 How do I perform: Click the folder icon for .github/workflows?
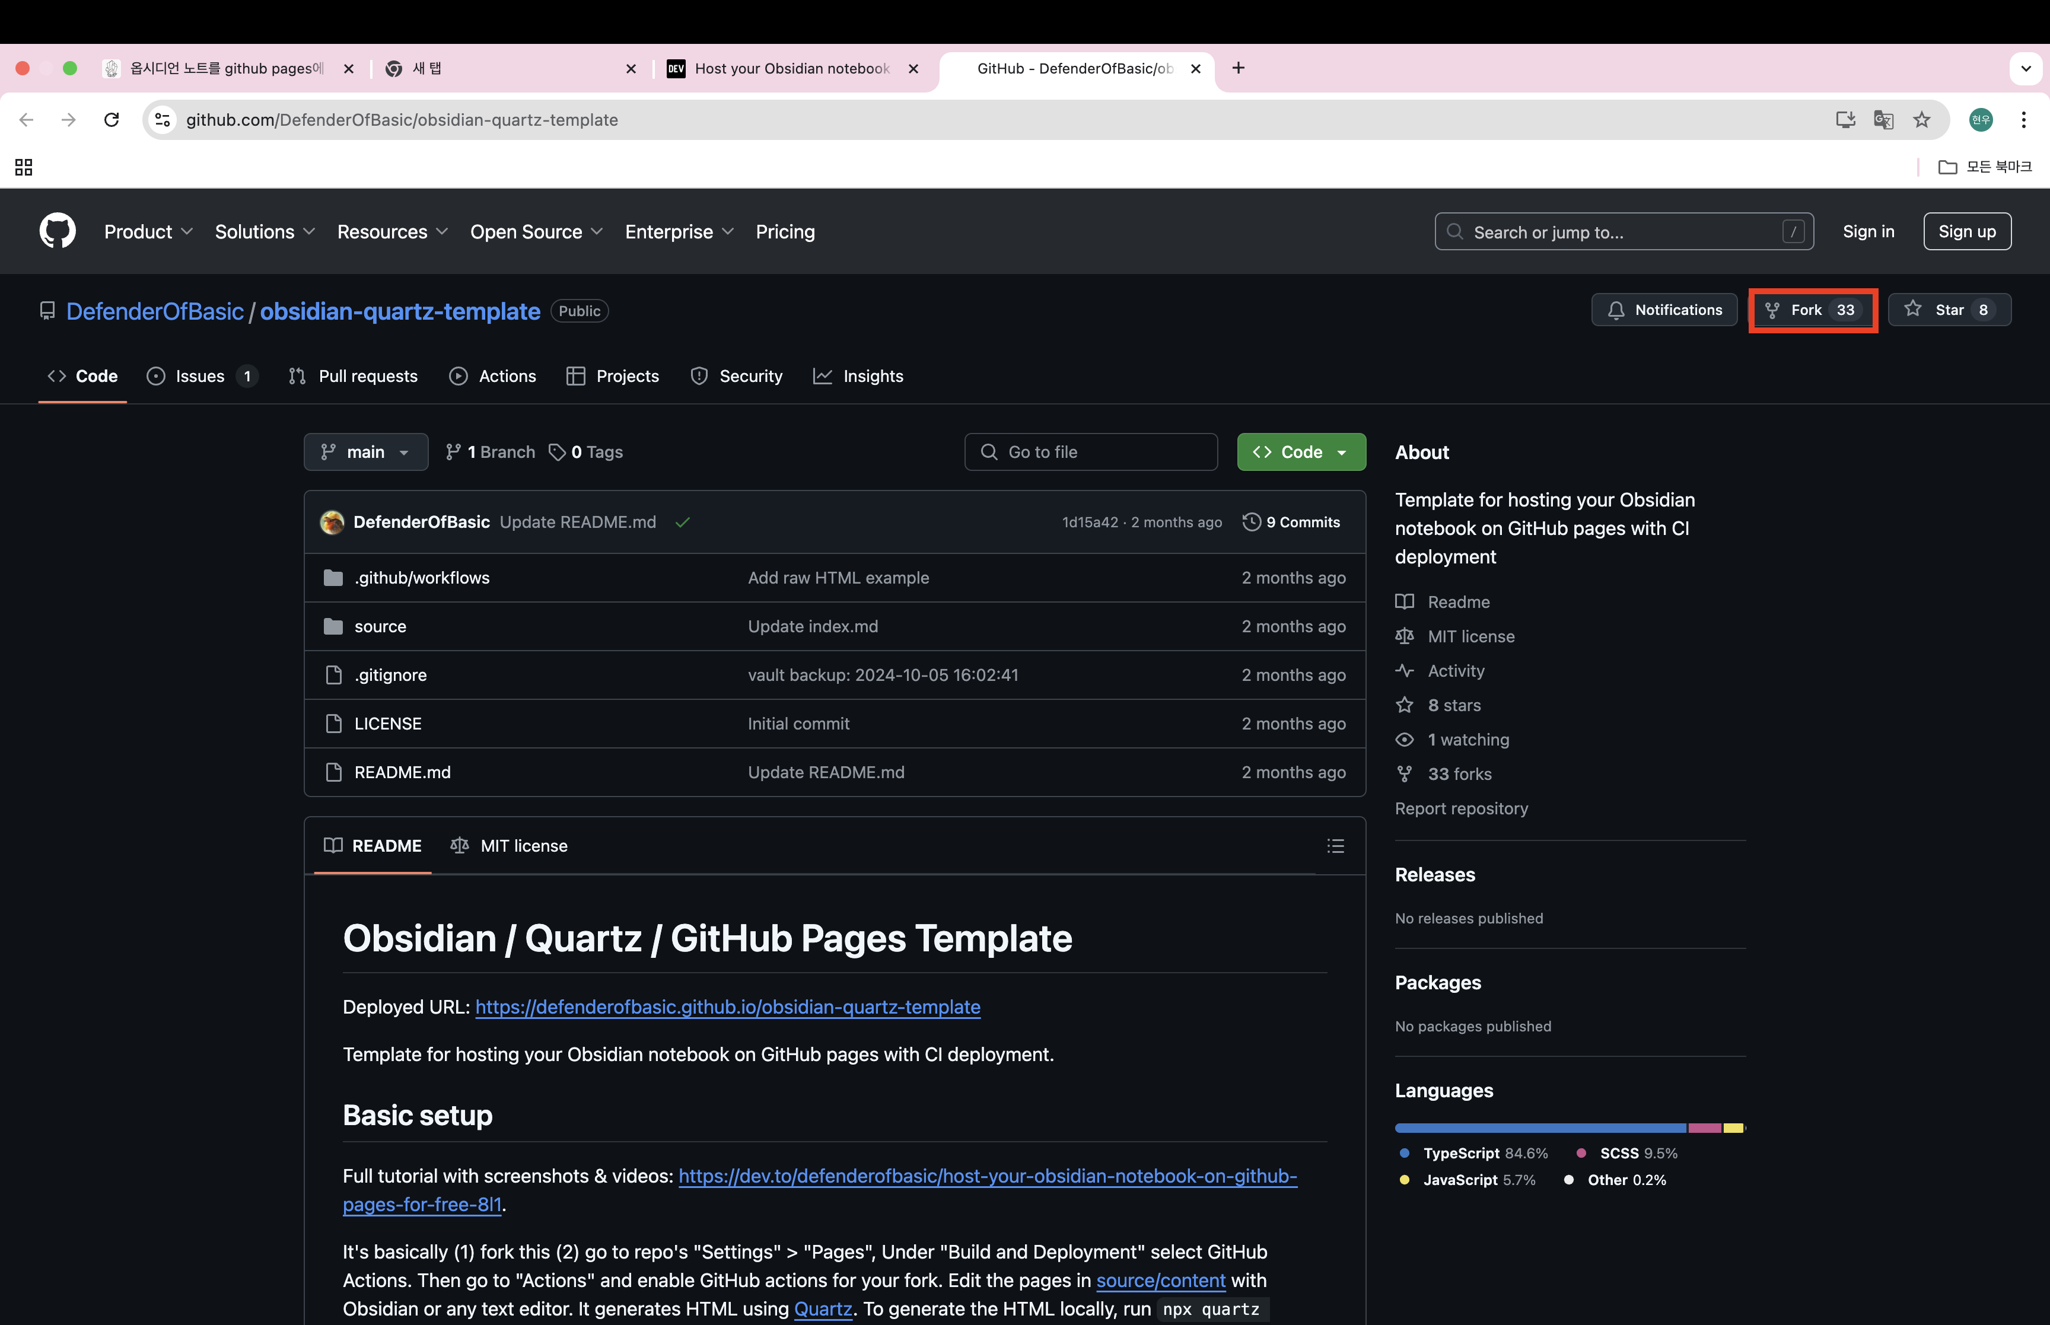tap(333, 578)
